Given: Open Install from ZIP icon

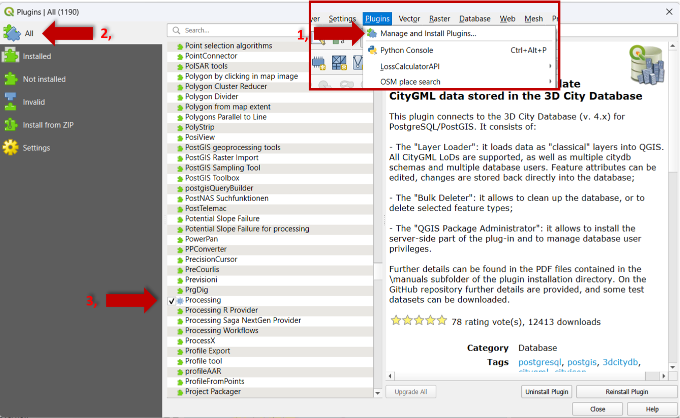Looking at the screenshot, I should click(x=11, y=125).
